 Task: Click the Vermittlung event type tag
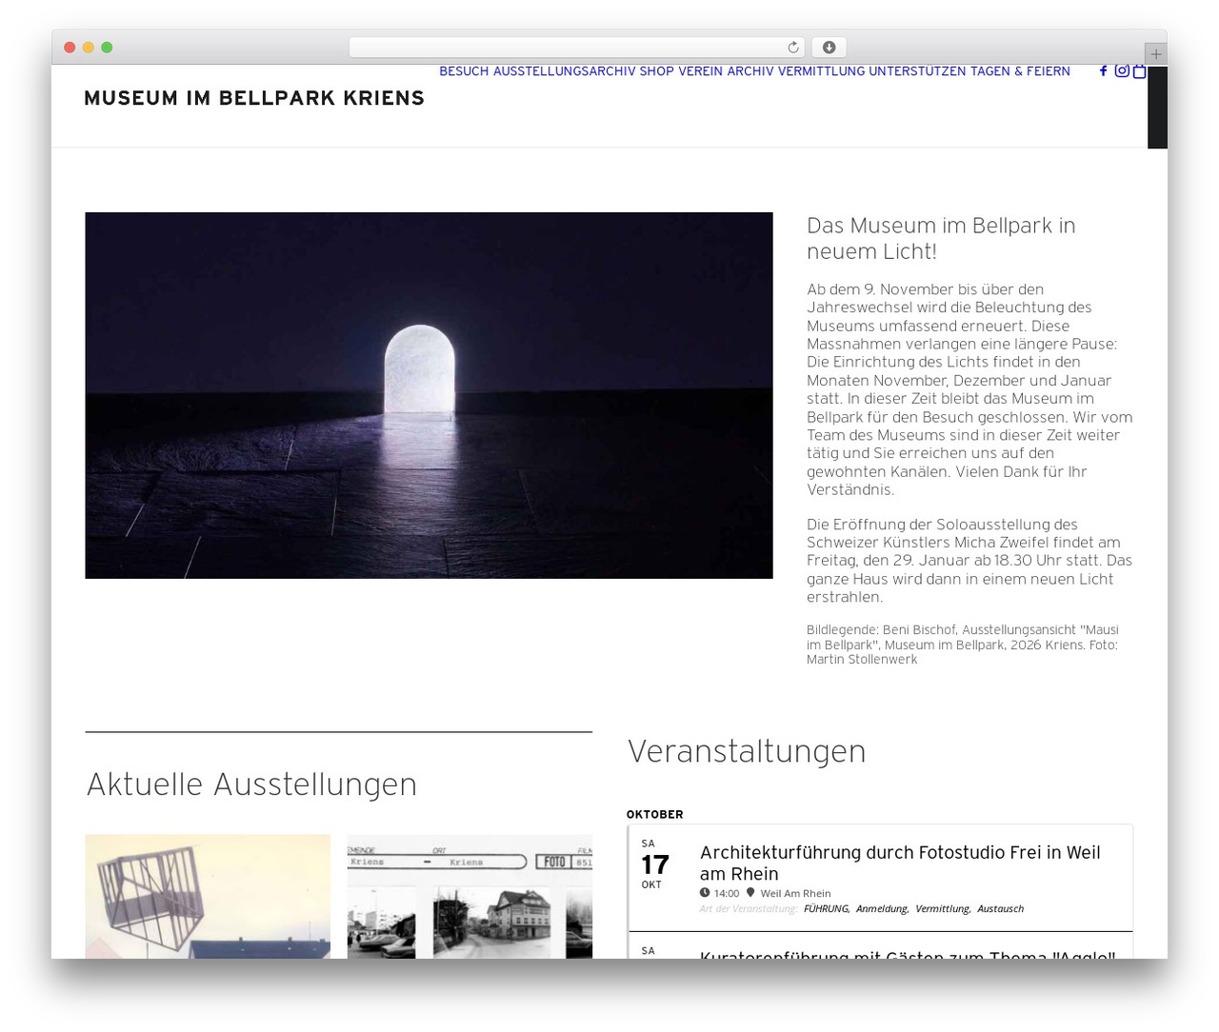point(944,908)
